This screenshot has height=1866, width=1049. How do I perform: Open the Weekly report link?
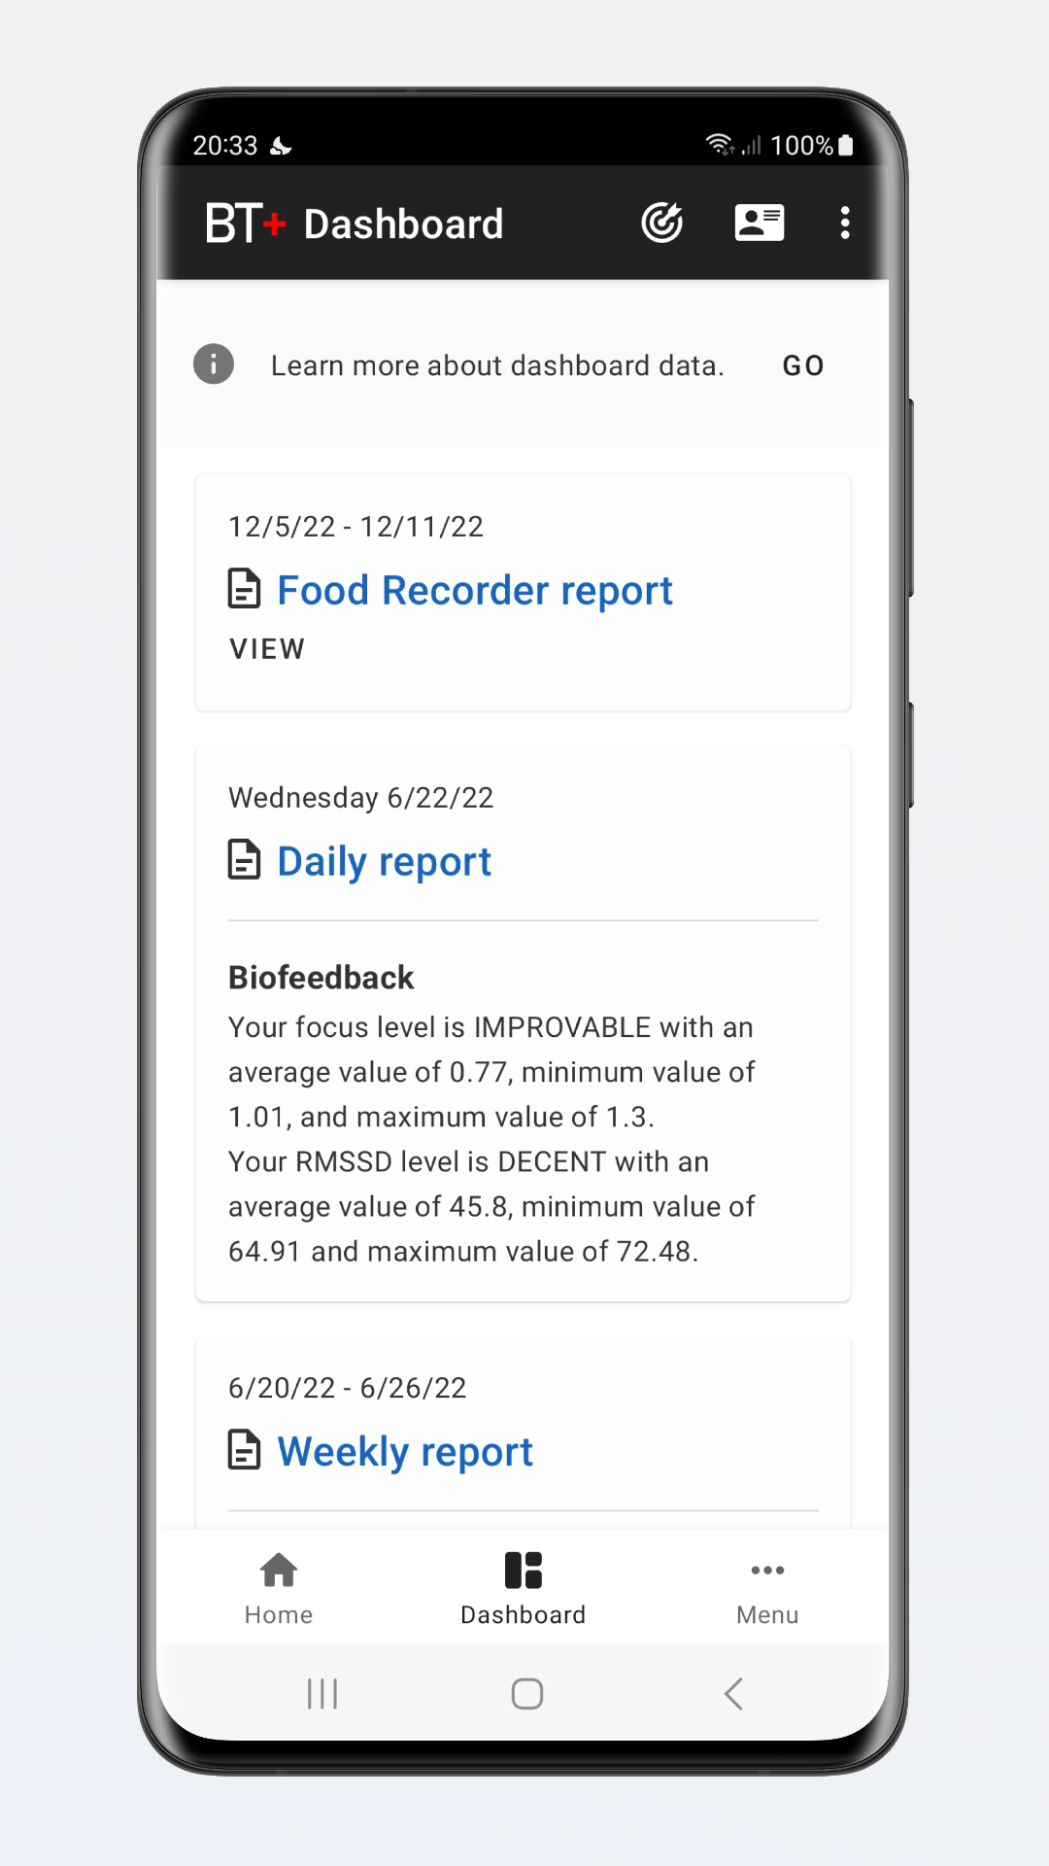point(405,1451)
